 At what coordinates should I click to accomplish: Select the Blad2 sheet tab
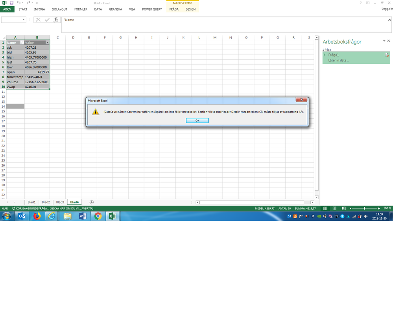(x=46, y=202)
